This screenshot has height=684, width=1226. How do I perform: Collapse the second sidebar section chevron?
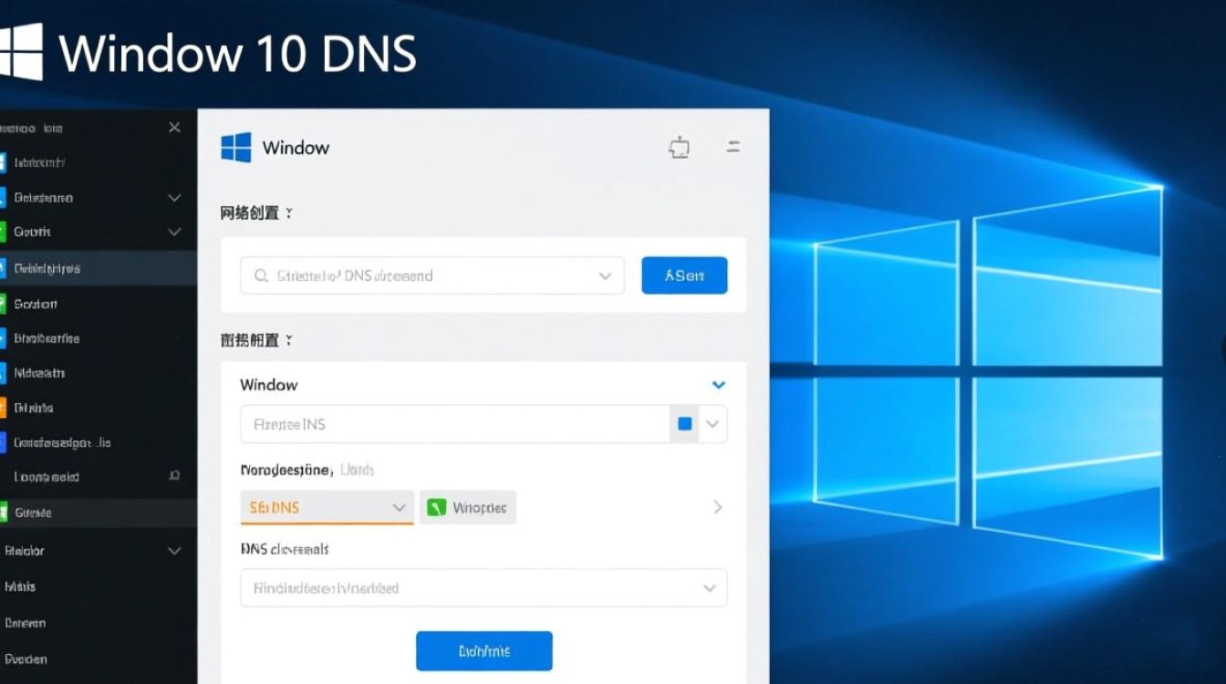(x=173, y=232)
